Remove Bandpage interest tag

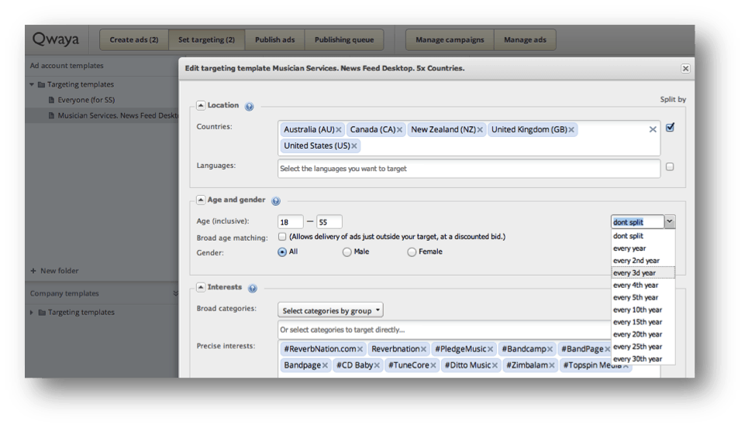tap(325, 365)
